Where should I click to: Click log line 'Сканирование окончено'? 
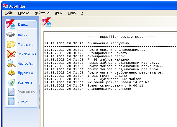(109, 89)
